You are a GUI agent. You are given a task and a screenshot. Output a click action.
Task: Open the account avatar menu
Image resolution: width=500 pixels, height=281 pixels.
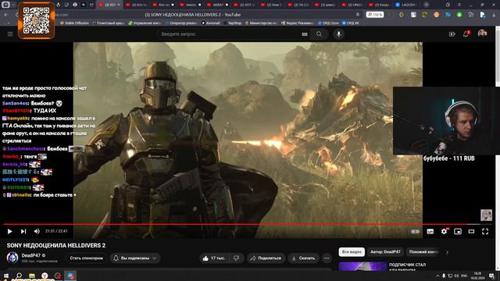pyautogui.click(x=482, y=34)
